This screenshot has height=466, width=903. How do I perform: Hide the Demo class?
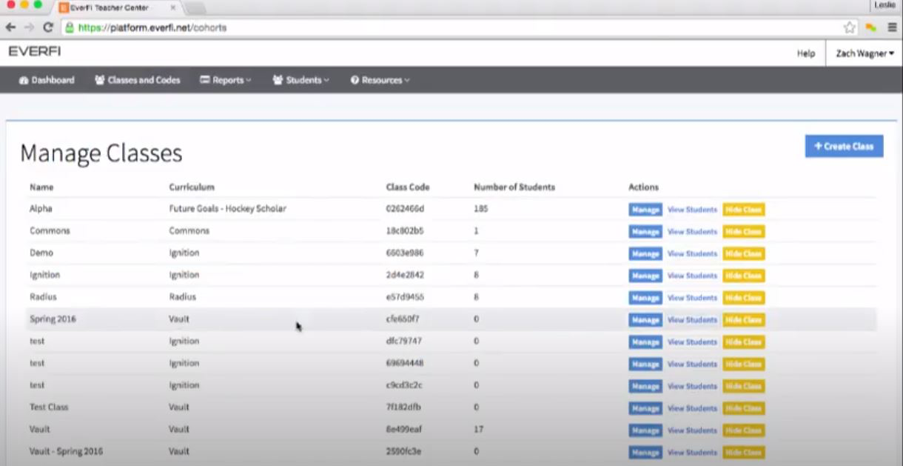pyautogui.click(x=744, y=253)
